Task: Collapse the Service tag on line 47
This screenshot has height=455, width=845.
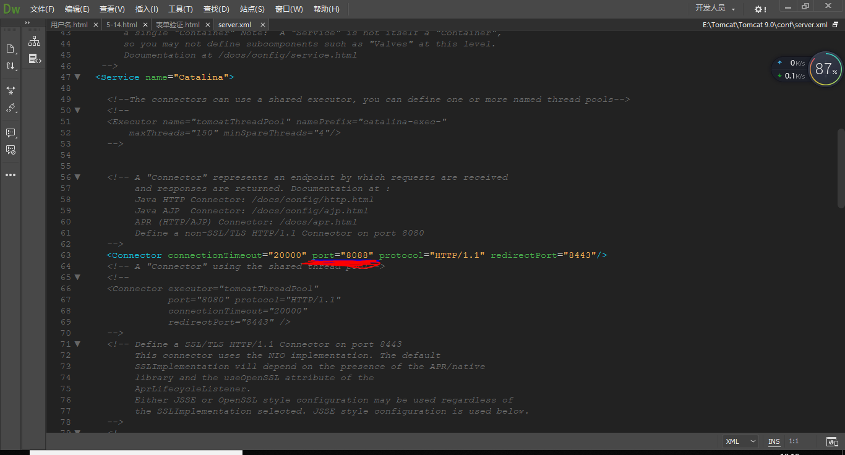Action: pos(77,77)
